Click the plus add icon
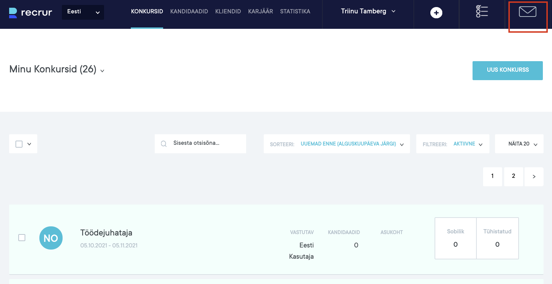The width and height of the screenshot is (552, 284). (436, 13)
